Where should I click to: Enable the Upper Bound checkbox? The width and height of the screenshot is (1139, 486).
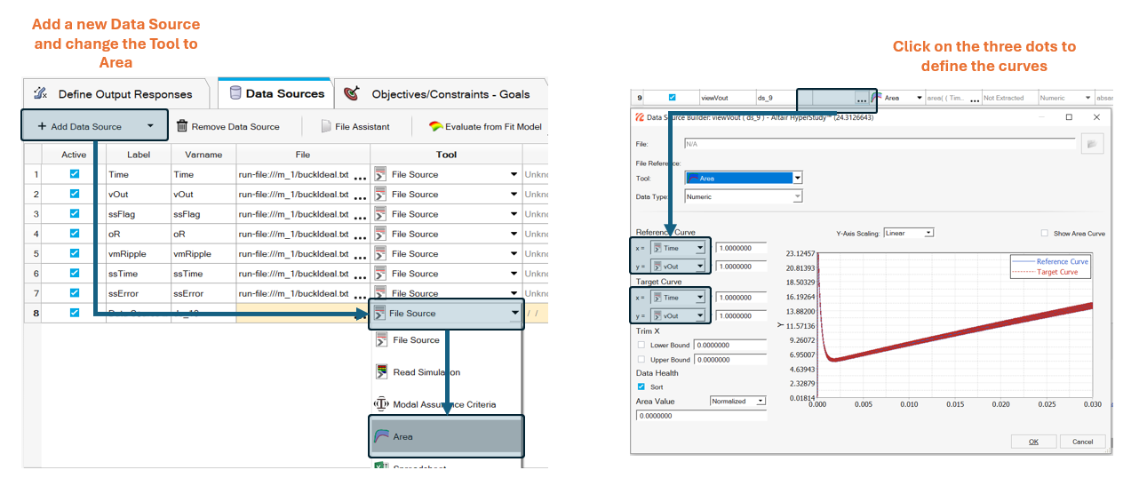641,359
